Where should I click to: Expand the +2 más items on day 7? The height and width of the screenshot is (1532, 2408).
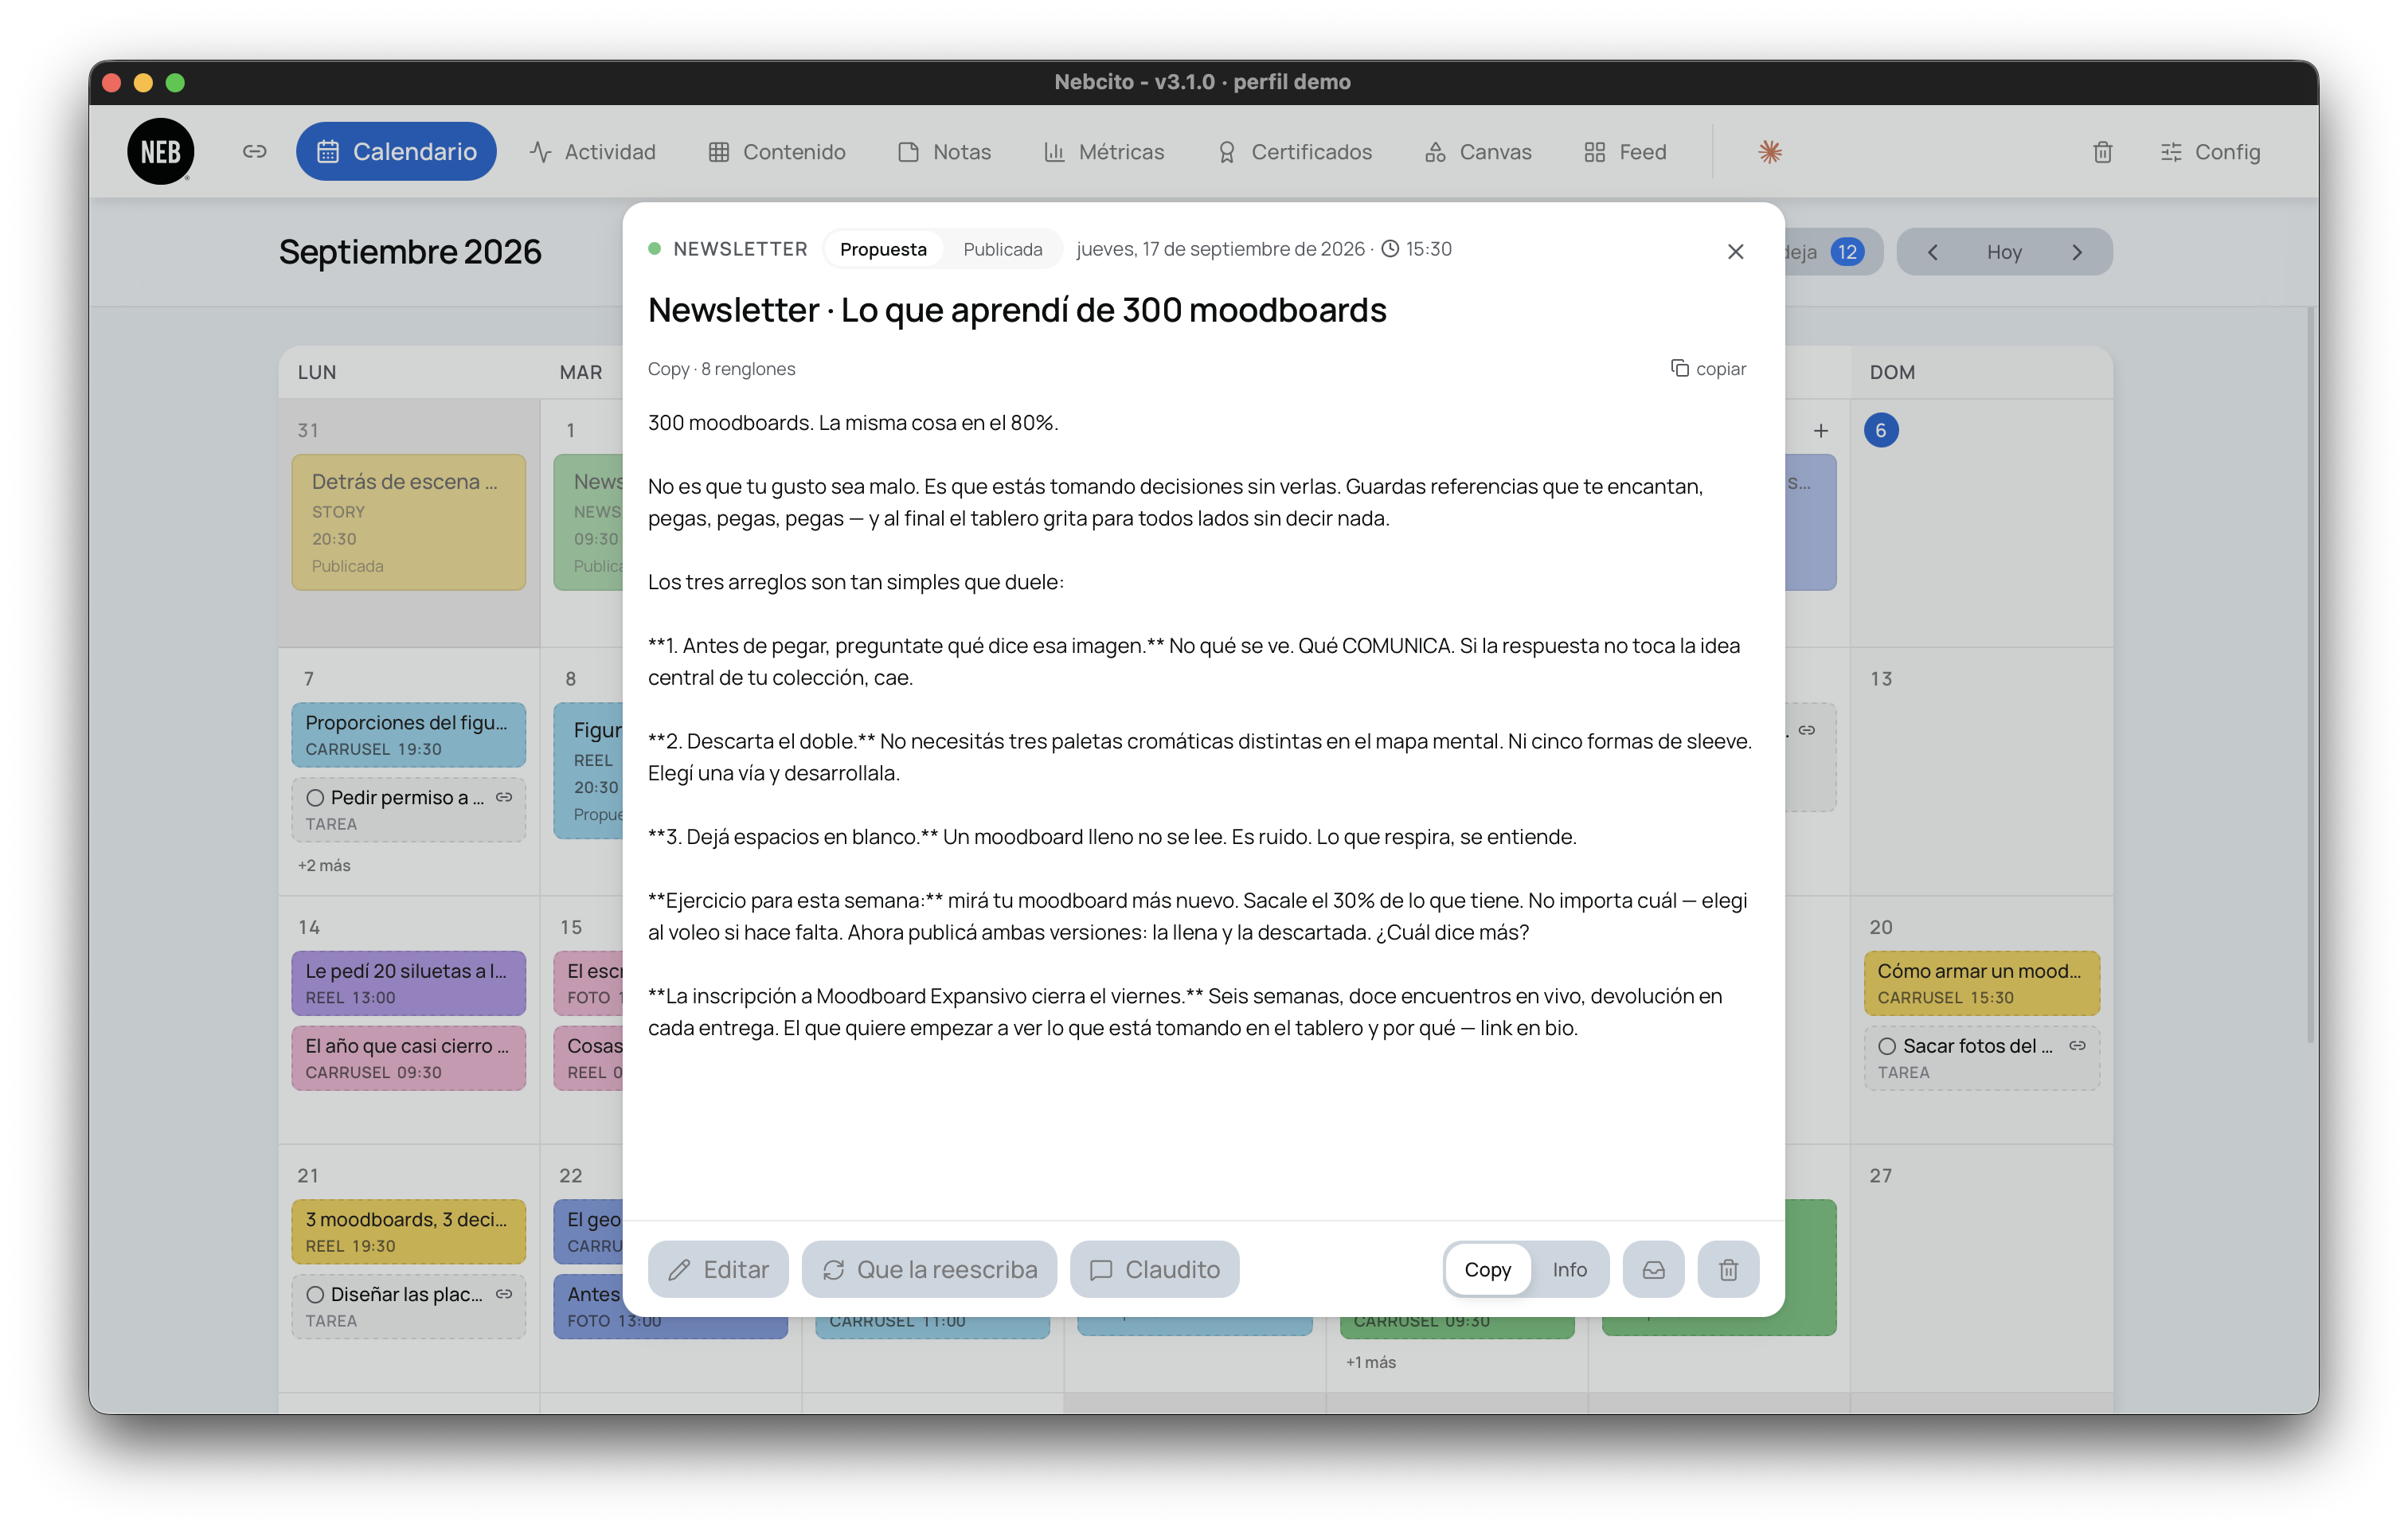point(324,865)
